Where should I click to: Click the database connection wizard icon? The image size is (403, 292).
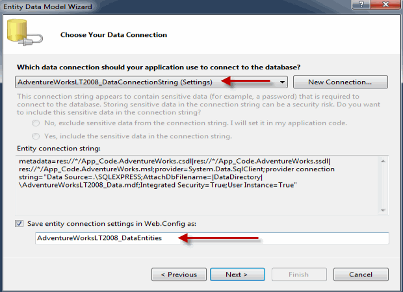pos(25,32)
